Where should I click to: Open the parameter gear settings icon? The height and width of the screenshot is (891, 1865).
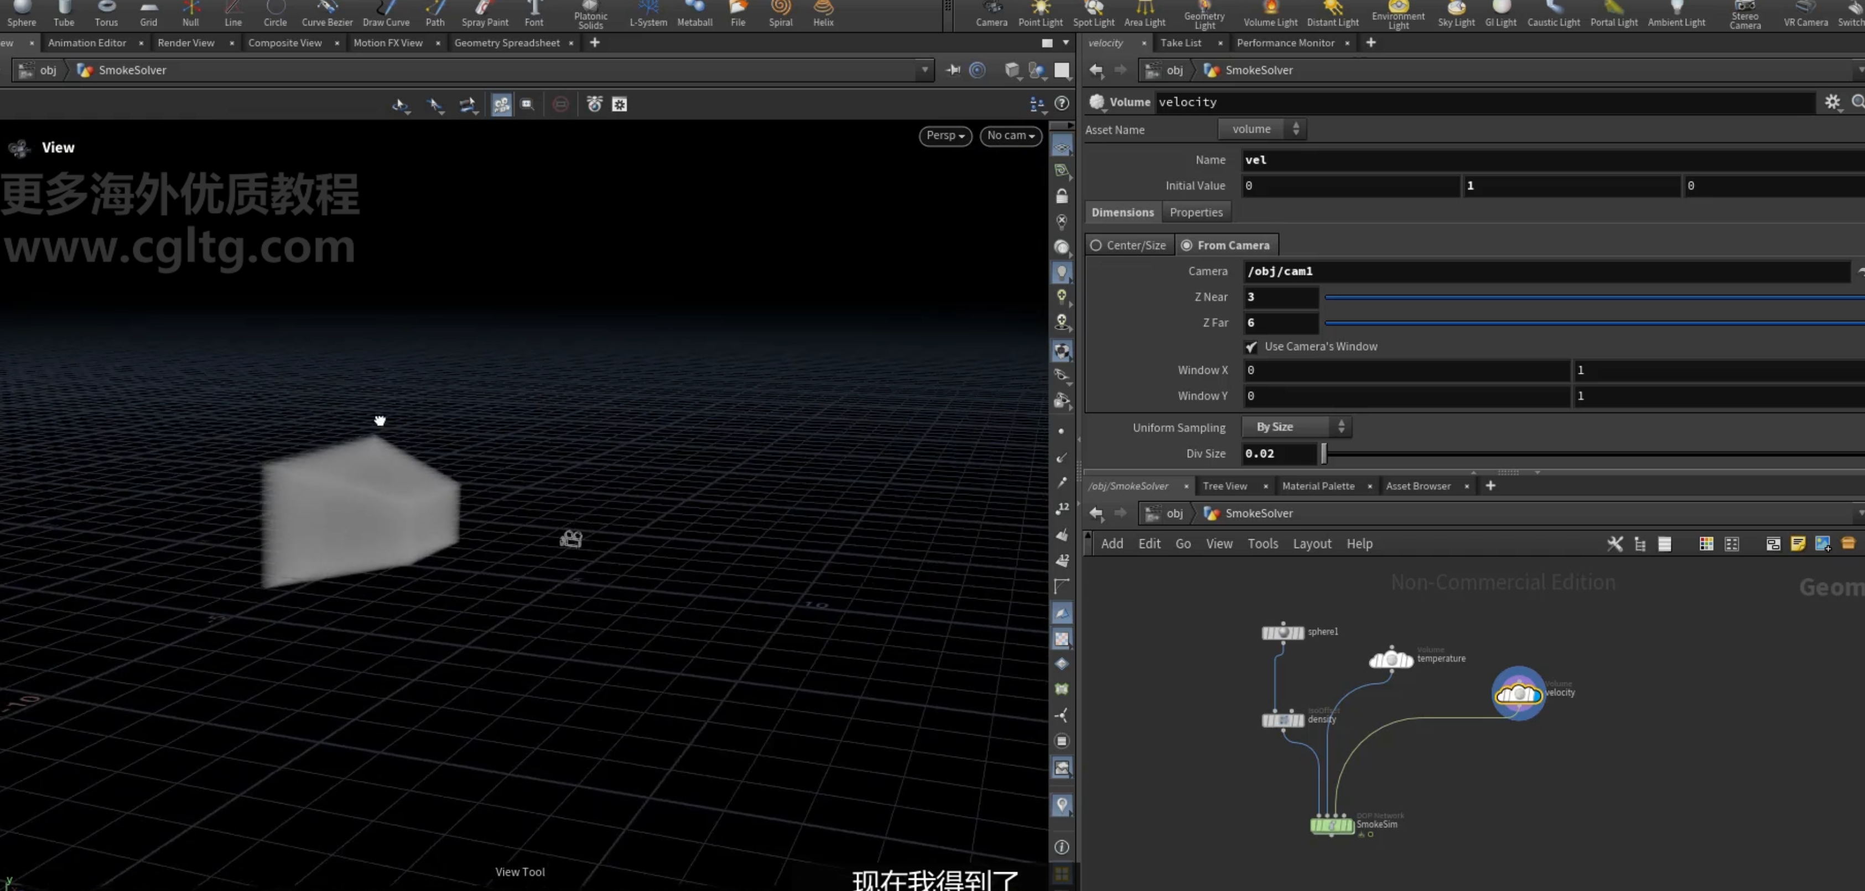[x=1832, y=102]
